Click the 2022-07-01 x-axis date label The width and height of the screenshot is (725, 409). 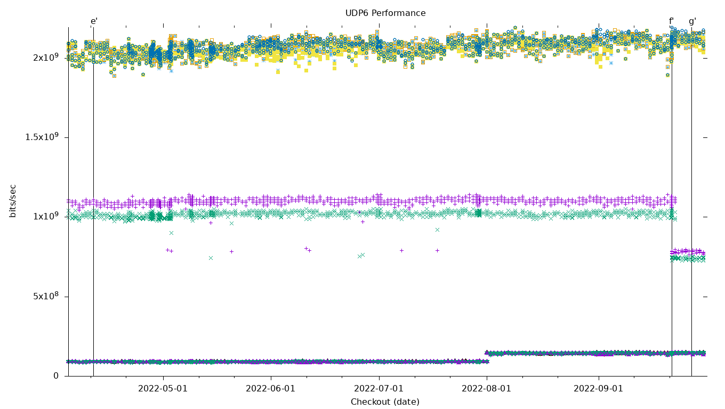pos(378,389)
